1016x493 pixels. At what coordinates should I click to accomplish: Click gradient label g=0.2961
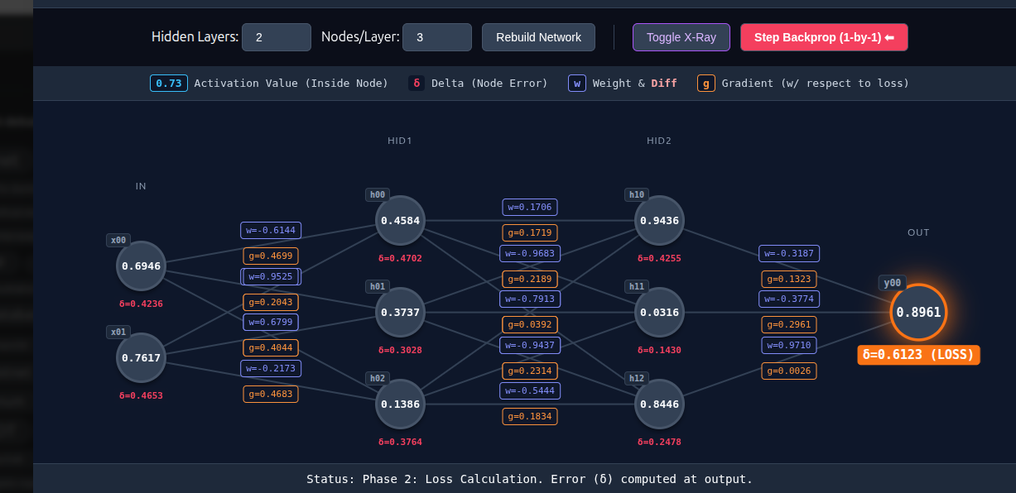click(789, 325)
